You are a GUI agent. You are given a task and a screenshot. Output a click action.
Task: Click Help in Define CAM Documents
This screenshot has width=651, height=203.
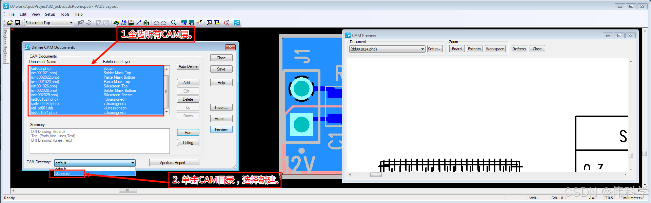(221, 83)
